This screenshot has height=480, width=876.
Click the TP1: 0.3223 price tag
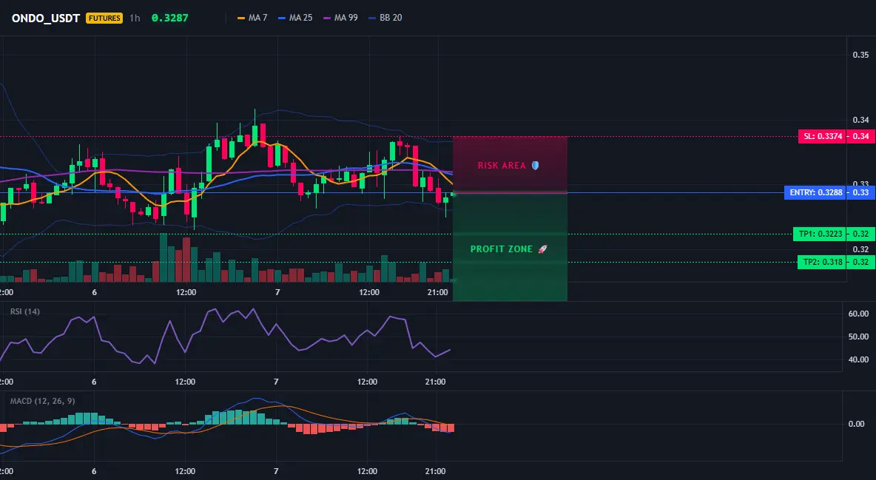(819, 234)
